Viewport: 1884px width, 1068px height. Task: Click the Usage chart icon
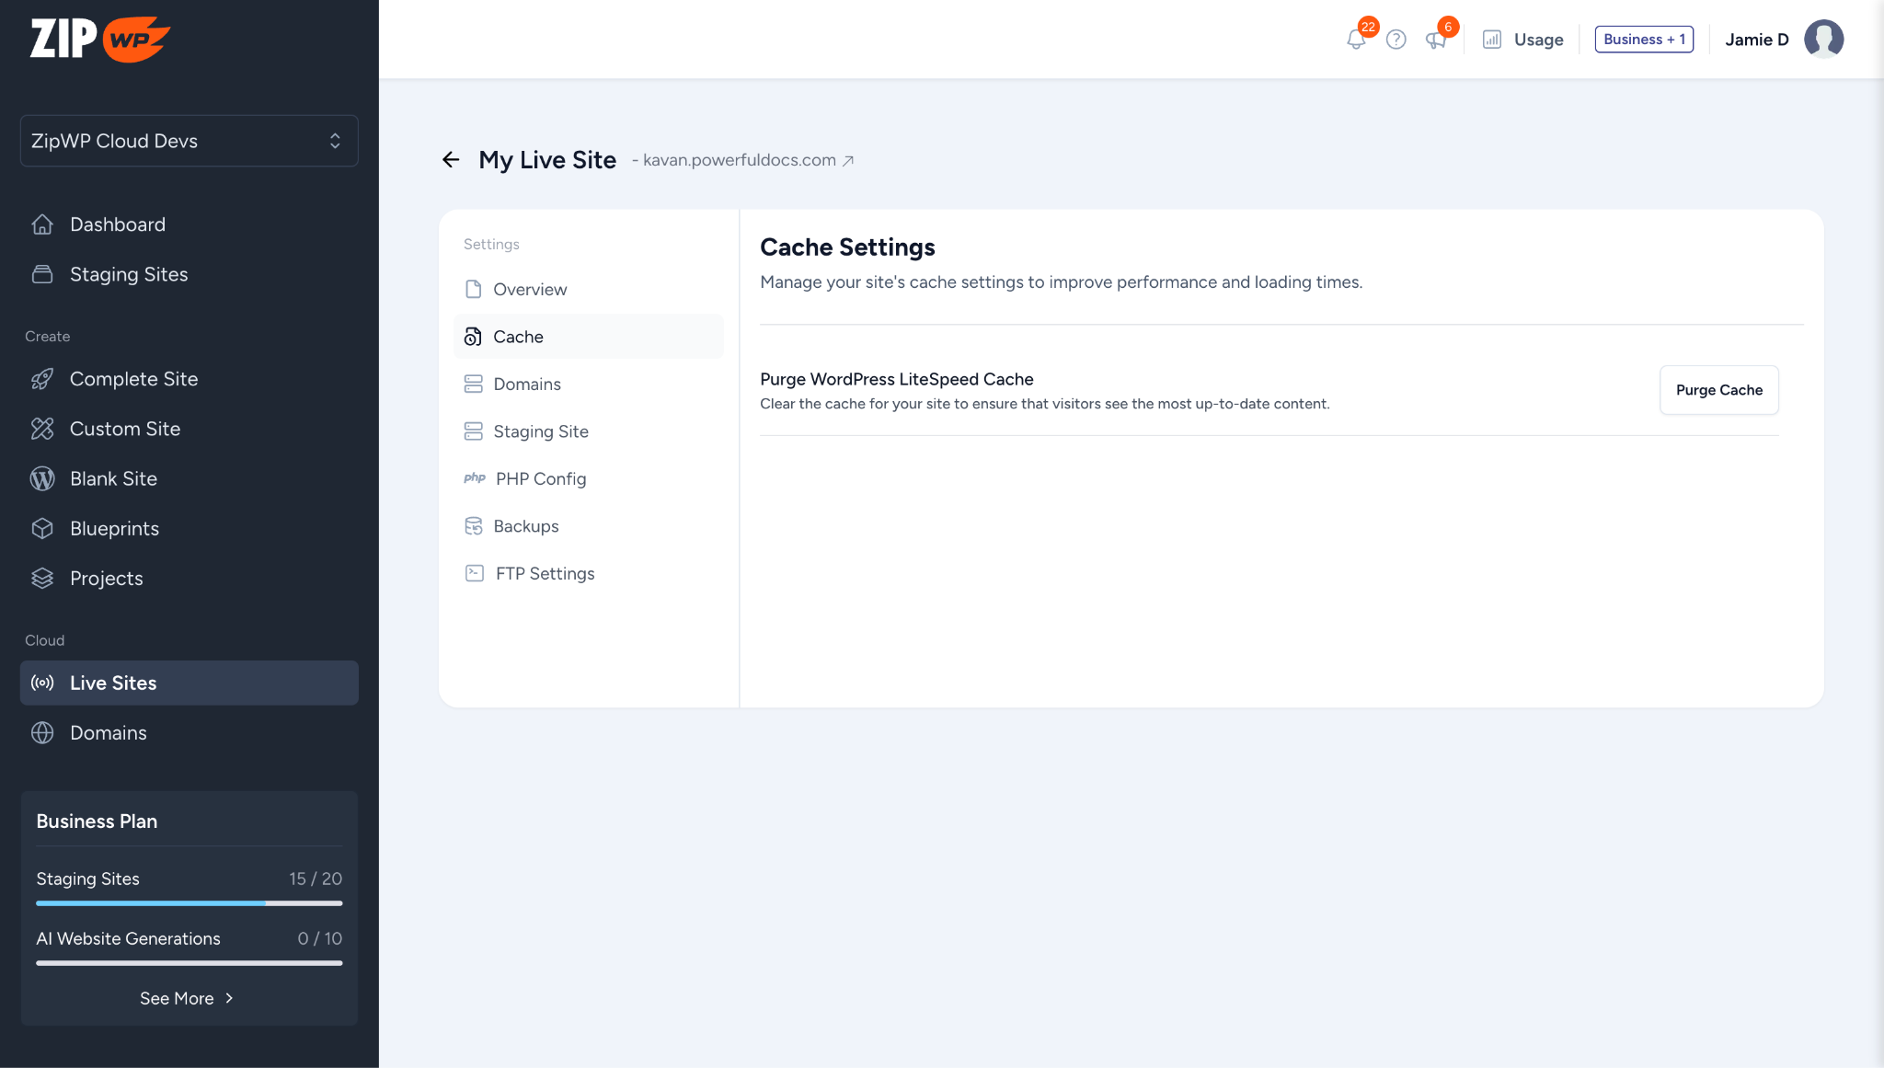[x=1492, y=40]
